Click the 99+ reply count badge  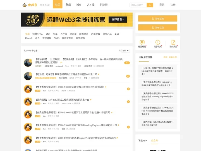click(127, 63)
